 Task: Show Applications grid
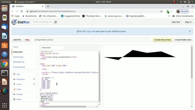[5, 105]
